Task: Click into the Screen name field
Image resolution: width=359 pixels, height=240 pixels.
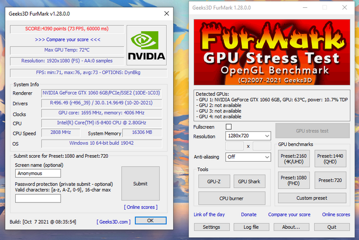Action: (38, 173)
